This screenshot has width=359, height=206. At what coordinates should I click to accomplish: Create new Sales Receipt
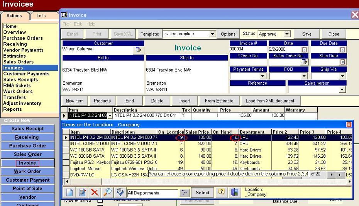pyautogui.click(x=28, y=129)
